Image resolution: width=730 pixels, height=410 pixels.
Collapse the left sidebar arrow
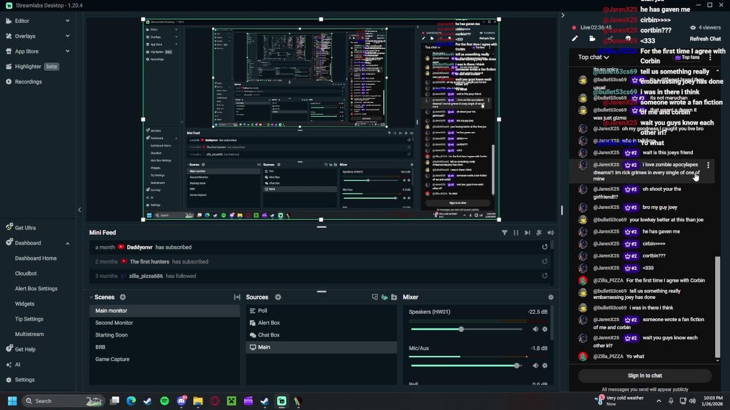pyautogui.click(x=79, y=210)
